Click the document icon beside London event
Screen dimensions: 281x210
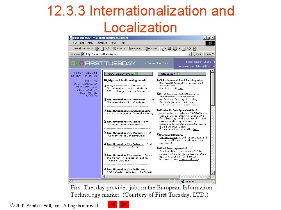105,155
